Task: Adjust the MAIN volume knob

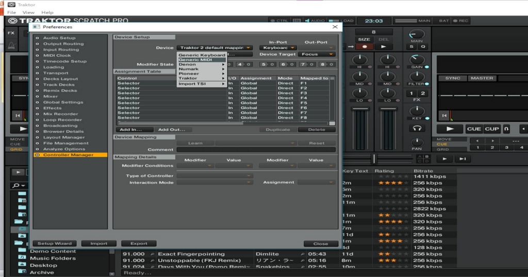Action: click(x=417, y=34)
